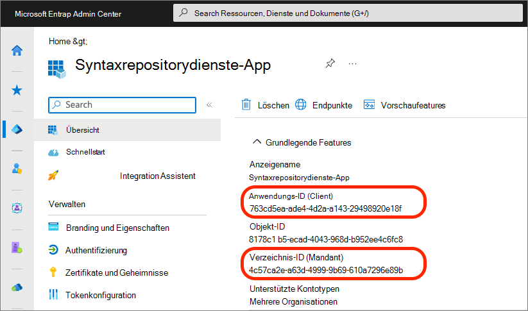Image resolution: width=528 pixels, height=311 pixels.
Task: Open the user with shield icon
Action: (17, 168)
